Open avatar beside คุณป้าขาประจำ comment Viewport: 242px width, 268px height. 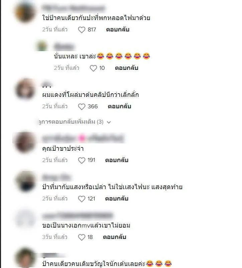[x=25, y=142]
